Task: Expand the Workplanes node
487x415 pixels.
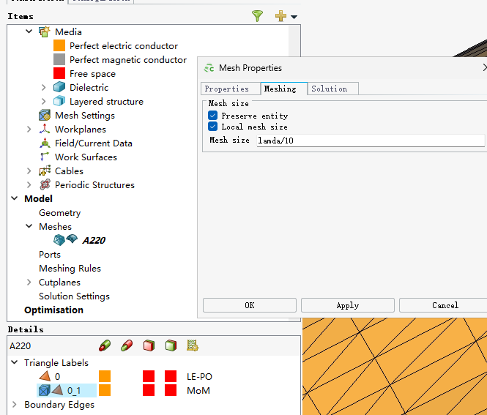Action: (x=29, y=129)
